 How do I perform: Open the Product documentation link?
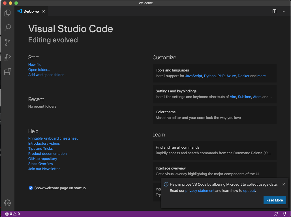[47, 154]
